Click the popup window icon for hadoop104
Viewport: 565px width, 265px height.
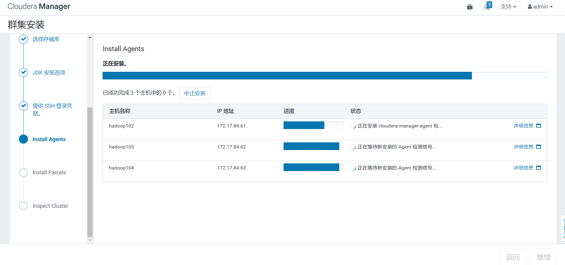539,168
